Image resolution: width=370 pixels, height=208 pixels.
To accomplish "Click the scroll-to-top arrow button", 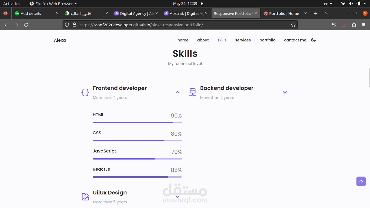I will [x=361, y=181].
